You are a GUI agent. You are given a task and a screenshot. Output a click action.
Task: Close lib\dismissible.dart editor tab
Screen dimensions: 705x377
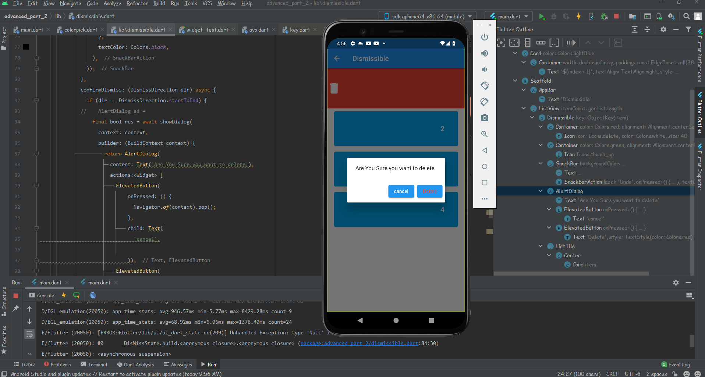(170, 30)
